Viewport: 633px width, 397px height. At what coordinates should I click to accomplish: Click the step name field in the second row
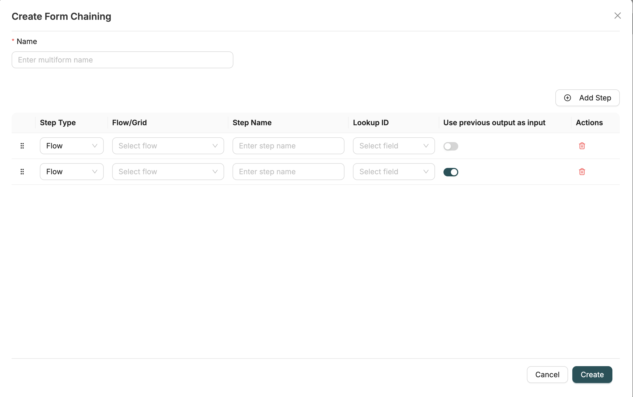(288, 171)
